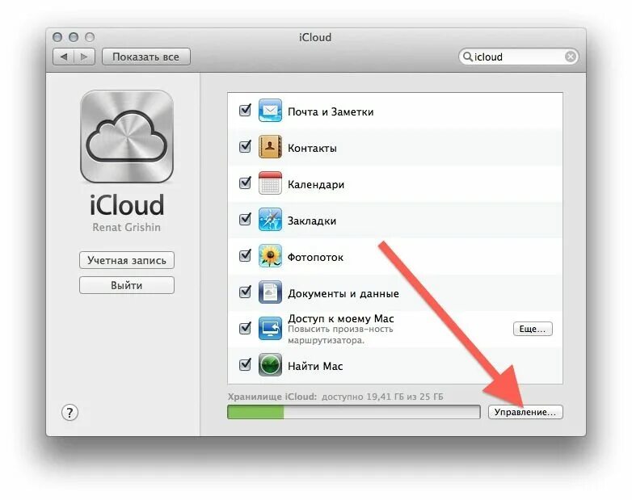632x500 pixels.
Task: Toggle the Календари checkbox
Action: tap(245, 183)
